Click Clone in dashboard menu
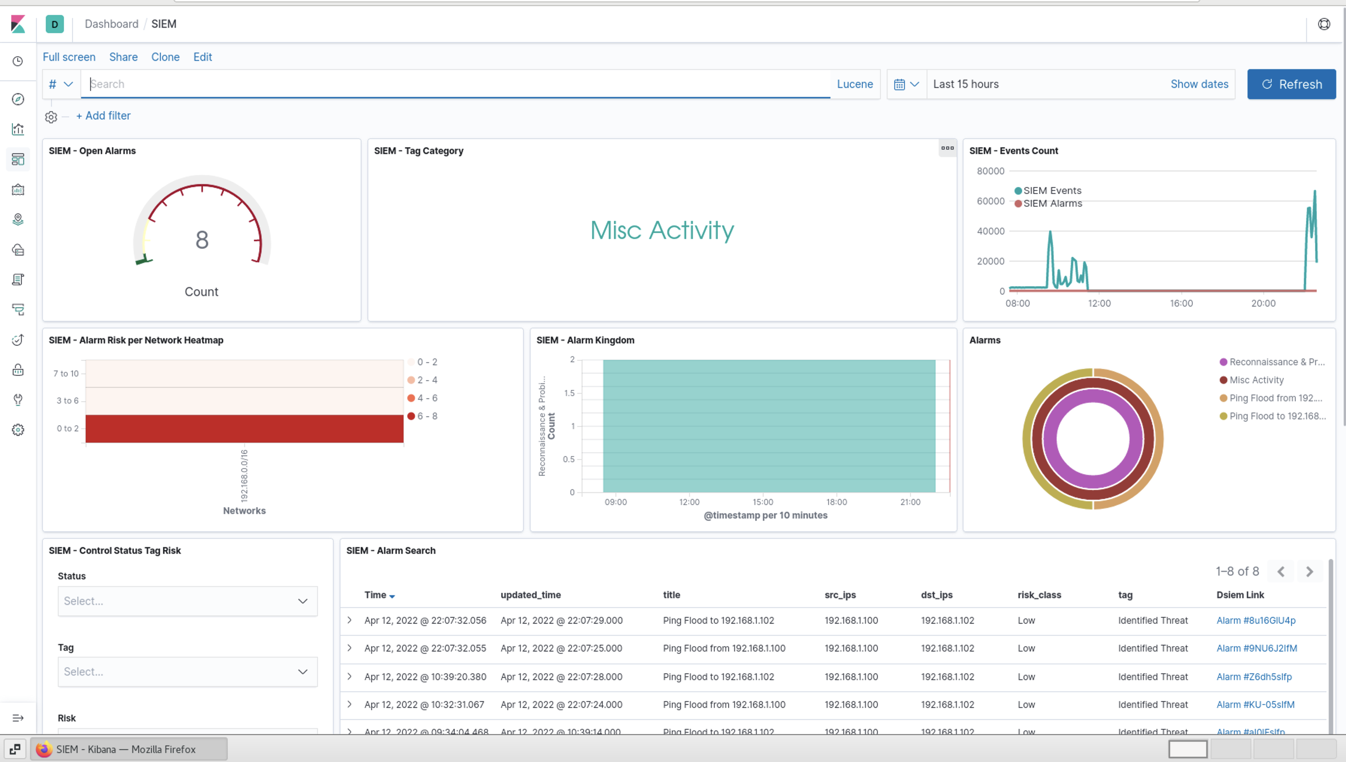Image resolution: width=1346 pixels, height=762 pixels. 165,57
